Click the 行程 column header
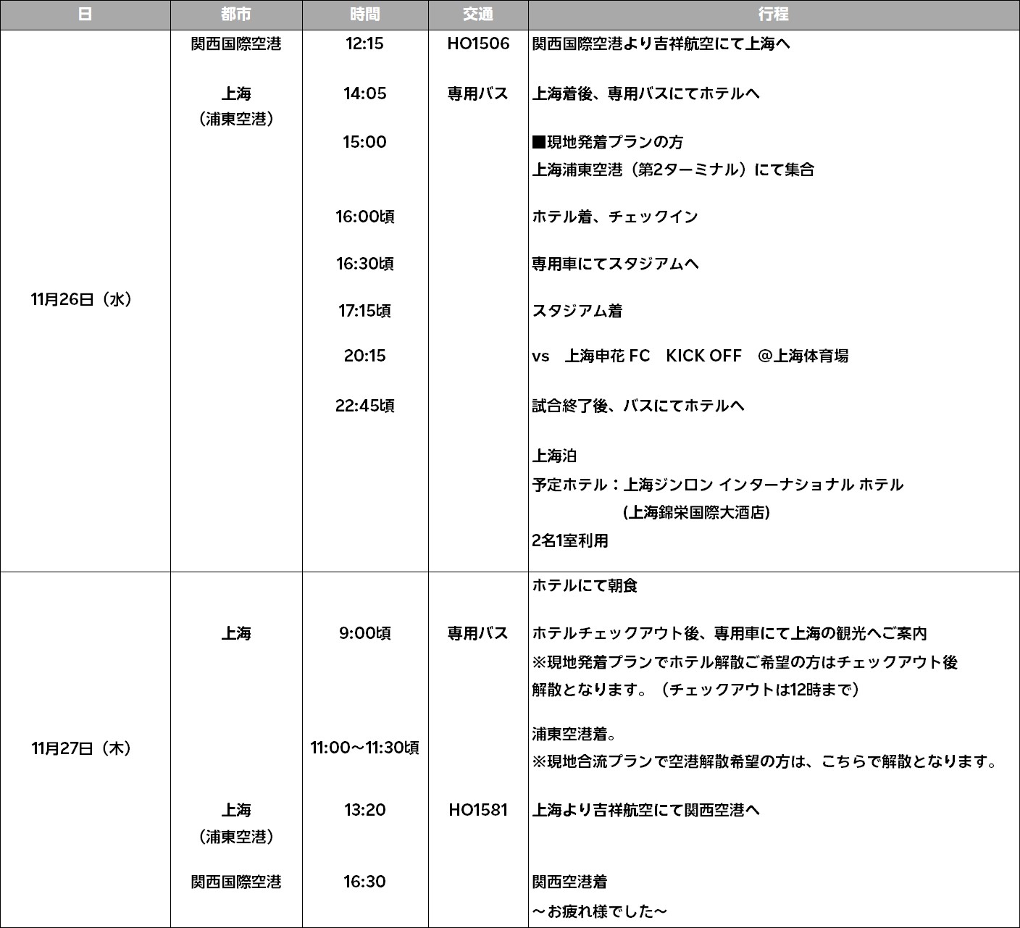 coord(773,14)
